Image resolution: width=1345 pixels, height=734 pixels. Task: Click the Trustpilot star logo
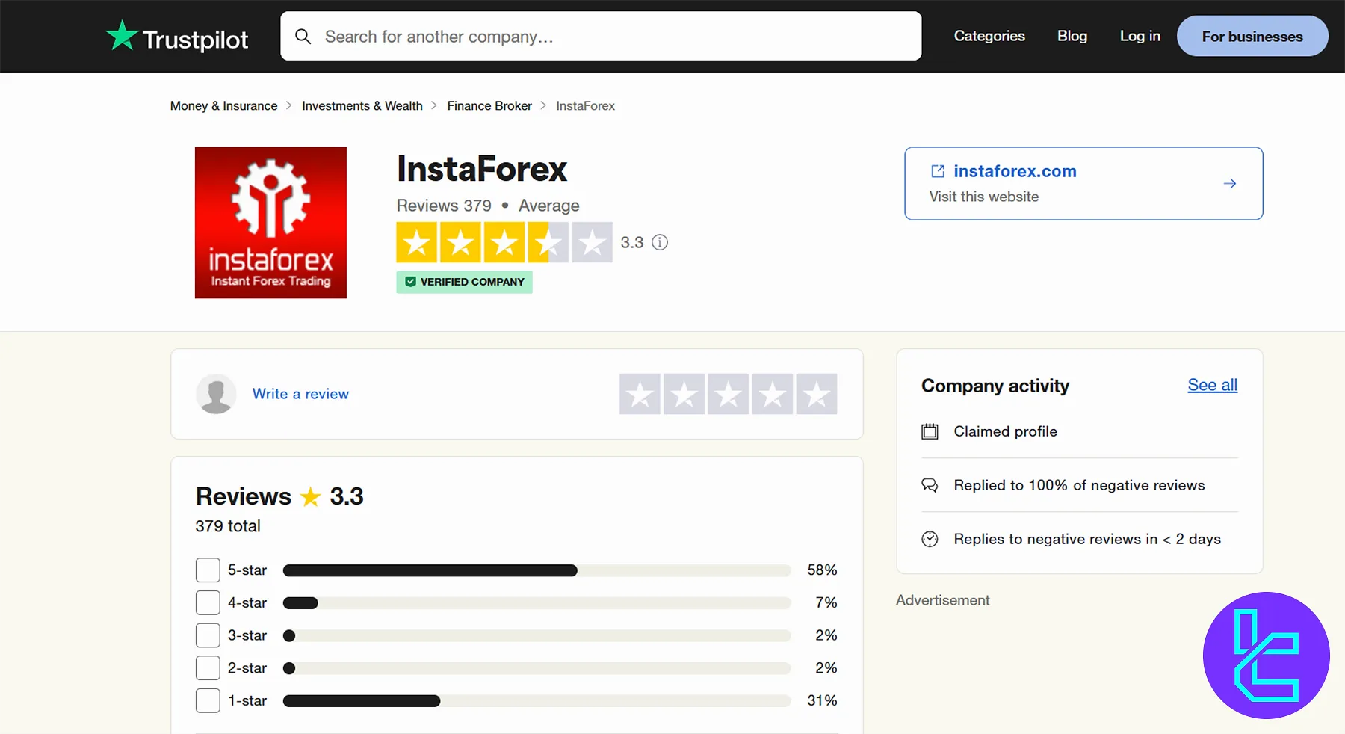[x=122, y=35]
